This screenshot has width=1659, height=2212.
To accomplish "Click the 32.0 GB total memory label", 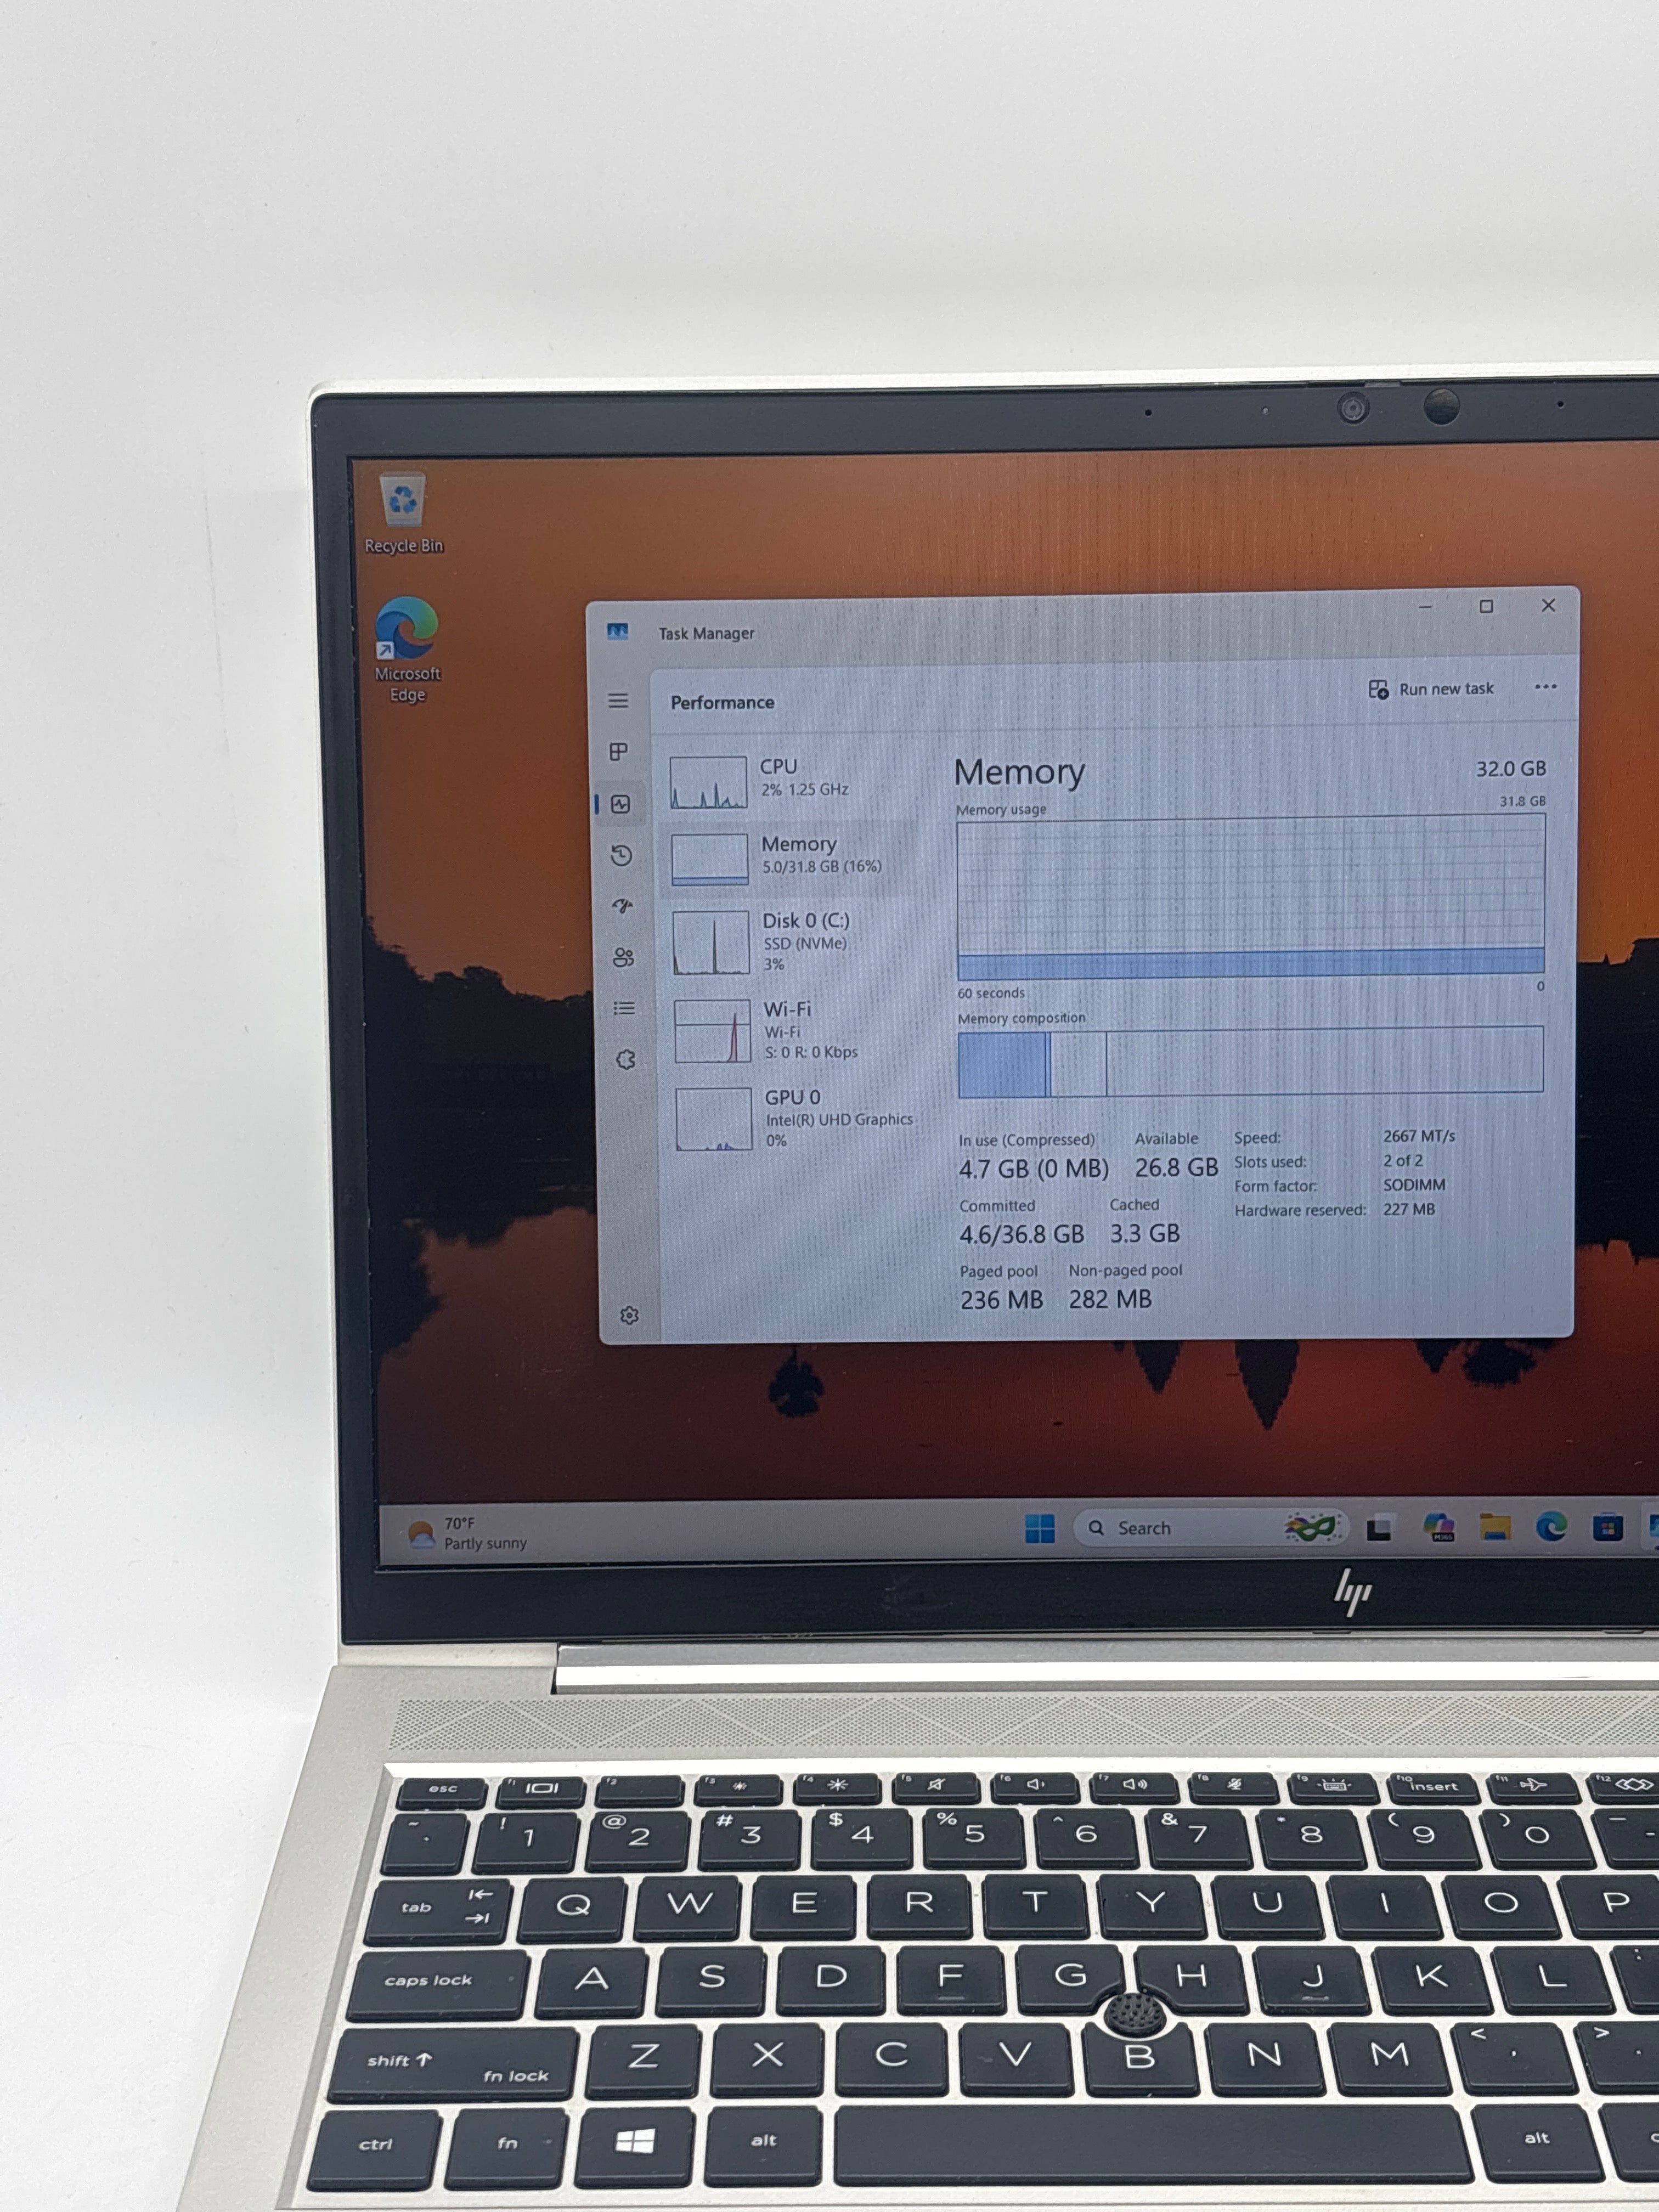I will [x=1511, y=768].
